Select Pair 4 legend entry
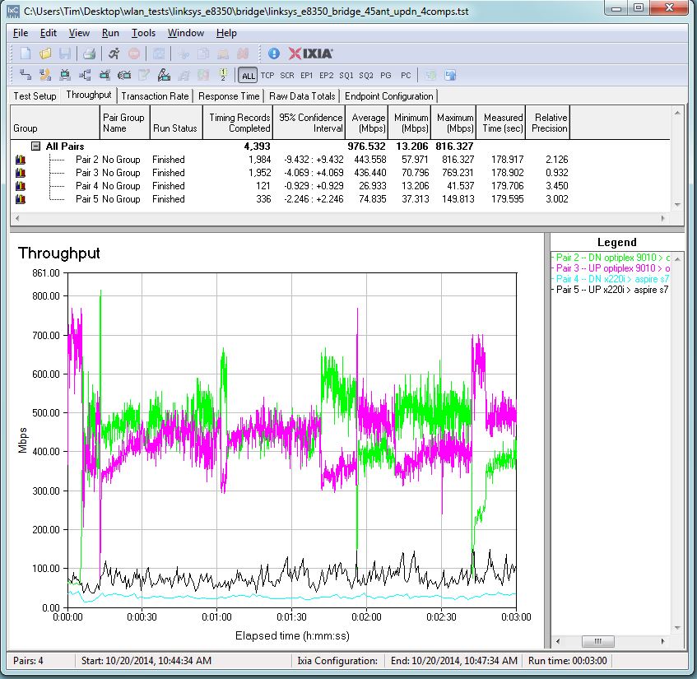Screen dimensions: 697x679 click(x=611, y=279)
